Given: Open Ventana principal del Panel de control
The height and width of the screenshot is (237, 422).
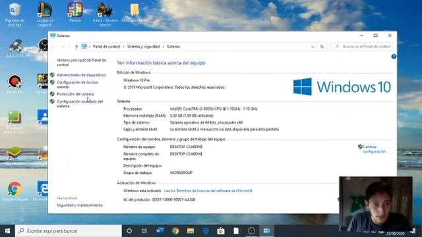Looking at the screenshot, I should [x=81, y=63].
